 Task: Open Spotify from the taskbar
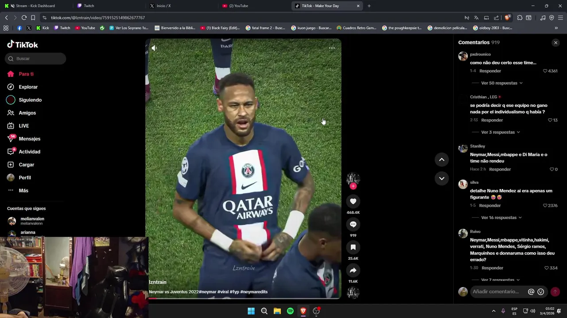click(x=290, y=311)
